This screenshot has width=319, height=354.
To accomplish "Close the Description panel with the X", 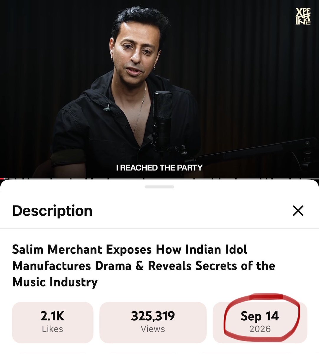I will (298, 211).
